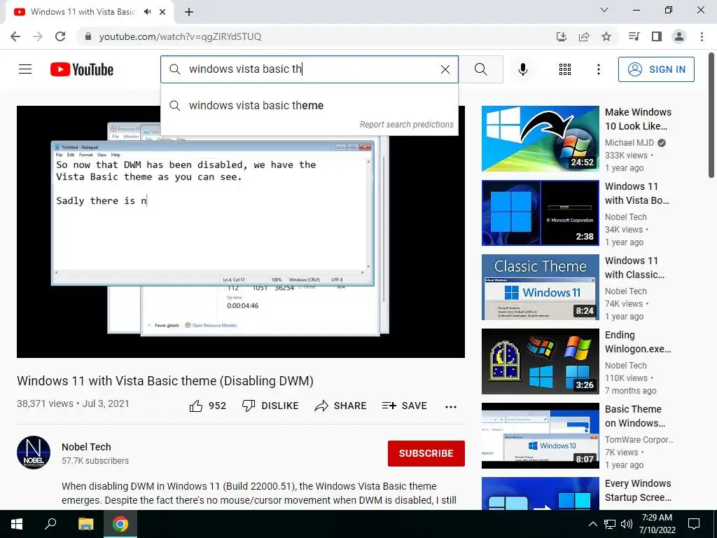This screenshot has height=538, width=717.
Task: Click install app icon in address bar
Action: (x=562, y=36)
